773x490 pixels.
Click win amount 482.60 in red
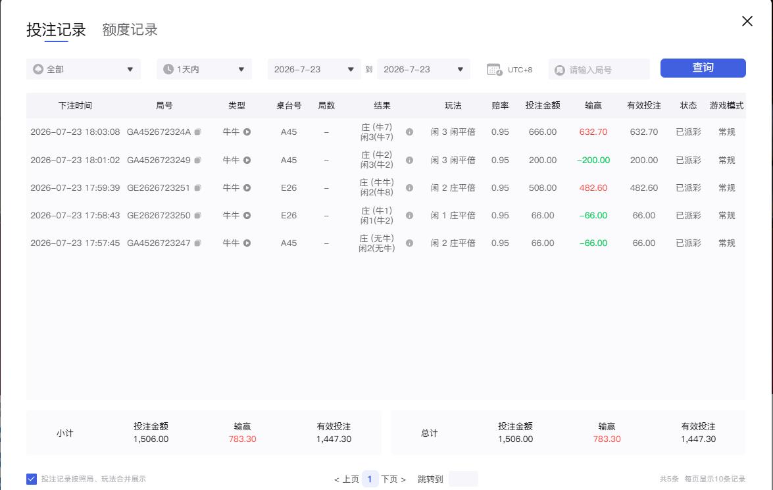pos(593,188)
